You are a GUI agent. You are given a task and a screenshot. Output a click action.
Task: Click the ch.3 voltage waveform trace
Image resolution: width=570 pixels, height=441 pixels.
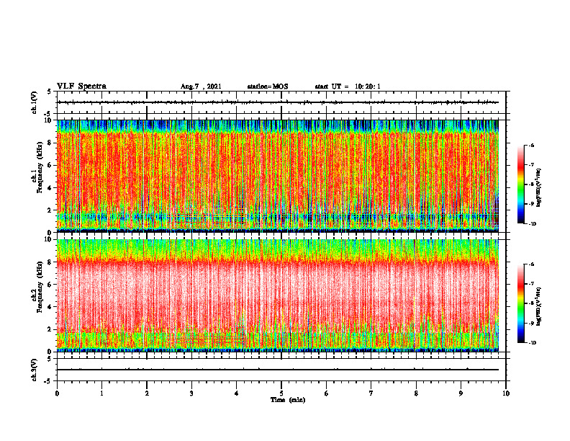[x=278, y=370]
